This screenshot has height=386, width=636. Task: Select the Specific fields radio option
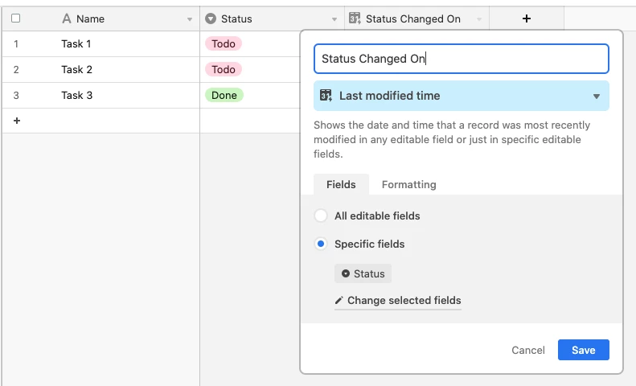point(321,244)
